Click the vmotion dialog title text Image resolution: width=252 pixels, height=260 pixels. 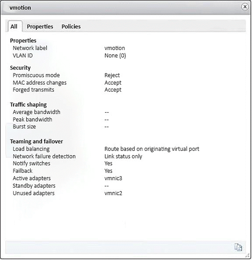[x=20, y=7]
